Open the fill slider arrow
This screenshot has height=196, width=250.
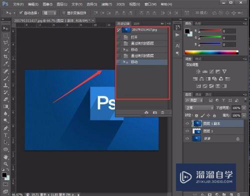(x=244, y=115)
